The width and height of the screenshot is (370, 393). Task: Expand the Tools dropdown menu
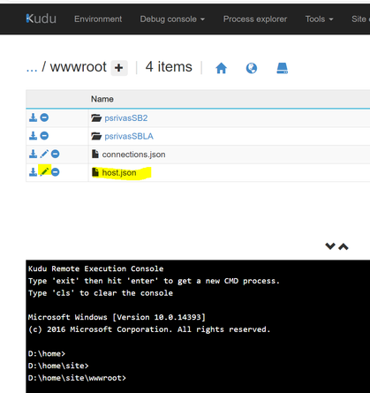(x=319, y=19)
